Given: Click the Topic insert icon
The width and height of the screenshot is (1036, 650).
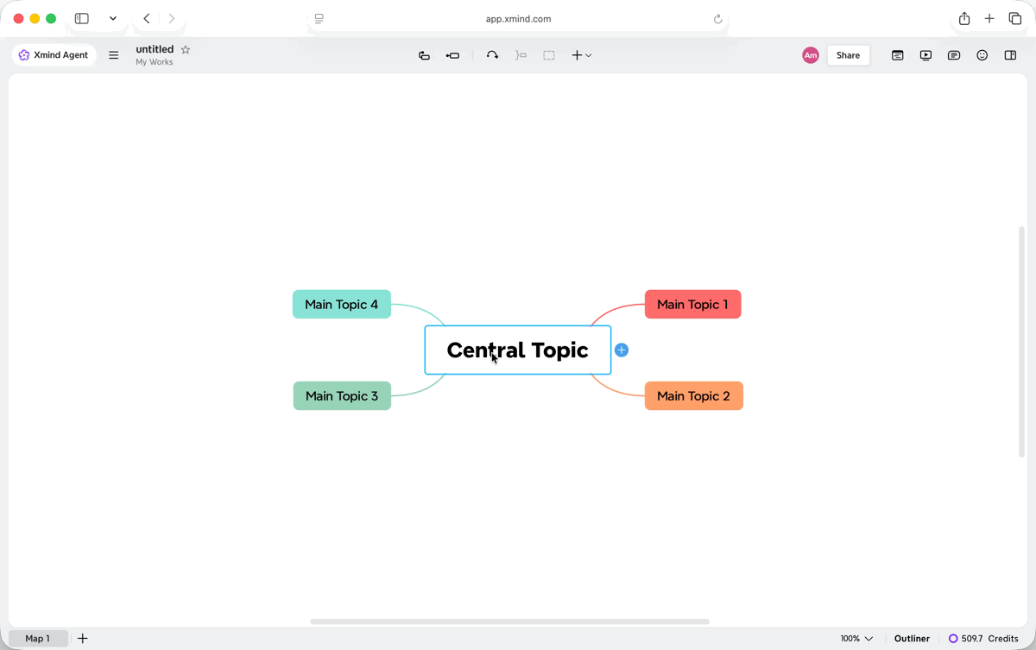Looking at the screenshot, I should (424, 55).
